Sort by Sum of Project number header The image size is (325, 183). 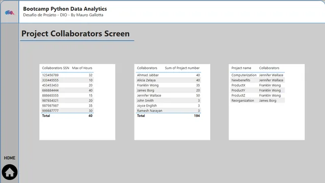point(182,68)
